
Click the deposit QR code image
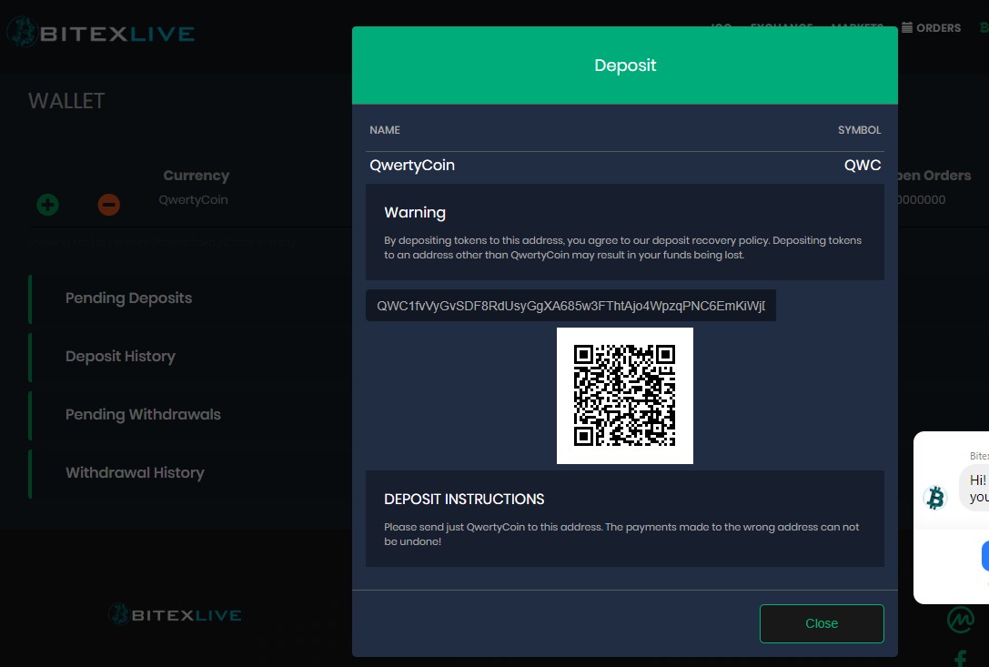(624, 396)
